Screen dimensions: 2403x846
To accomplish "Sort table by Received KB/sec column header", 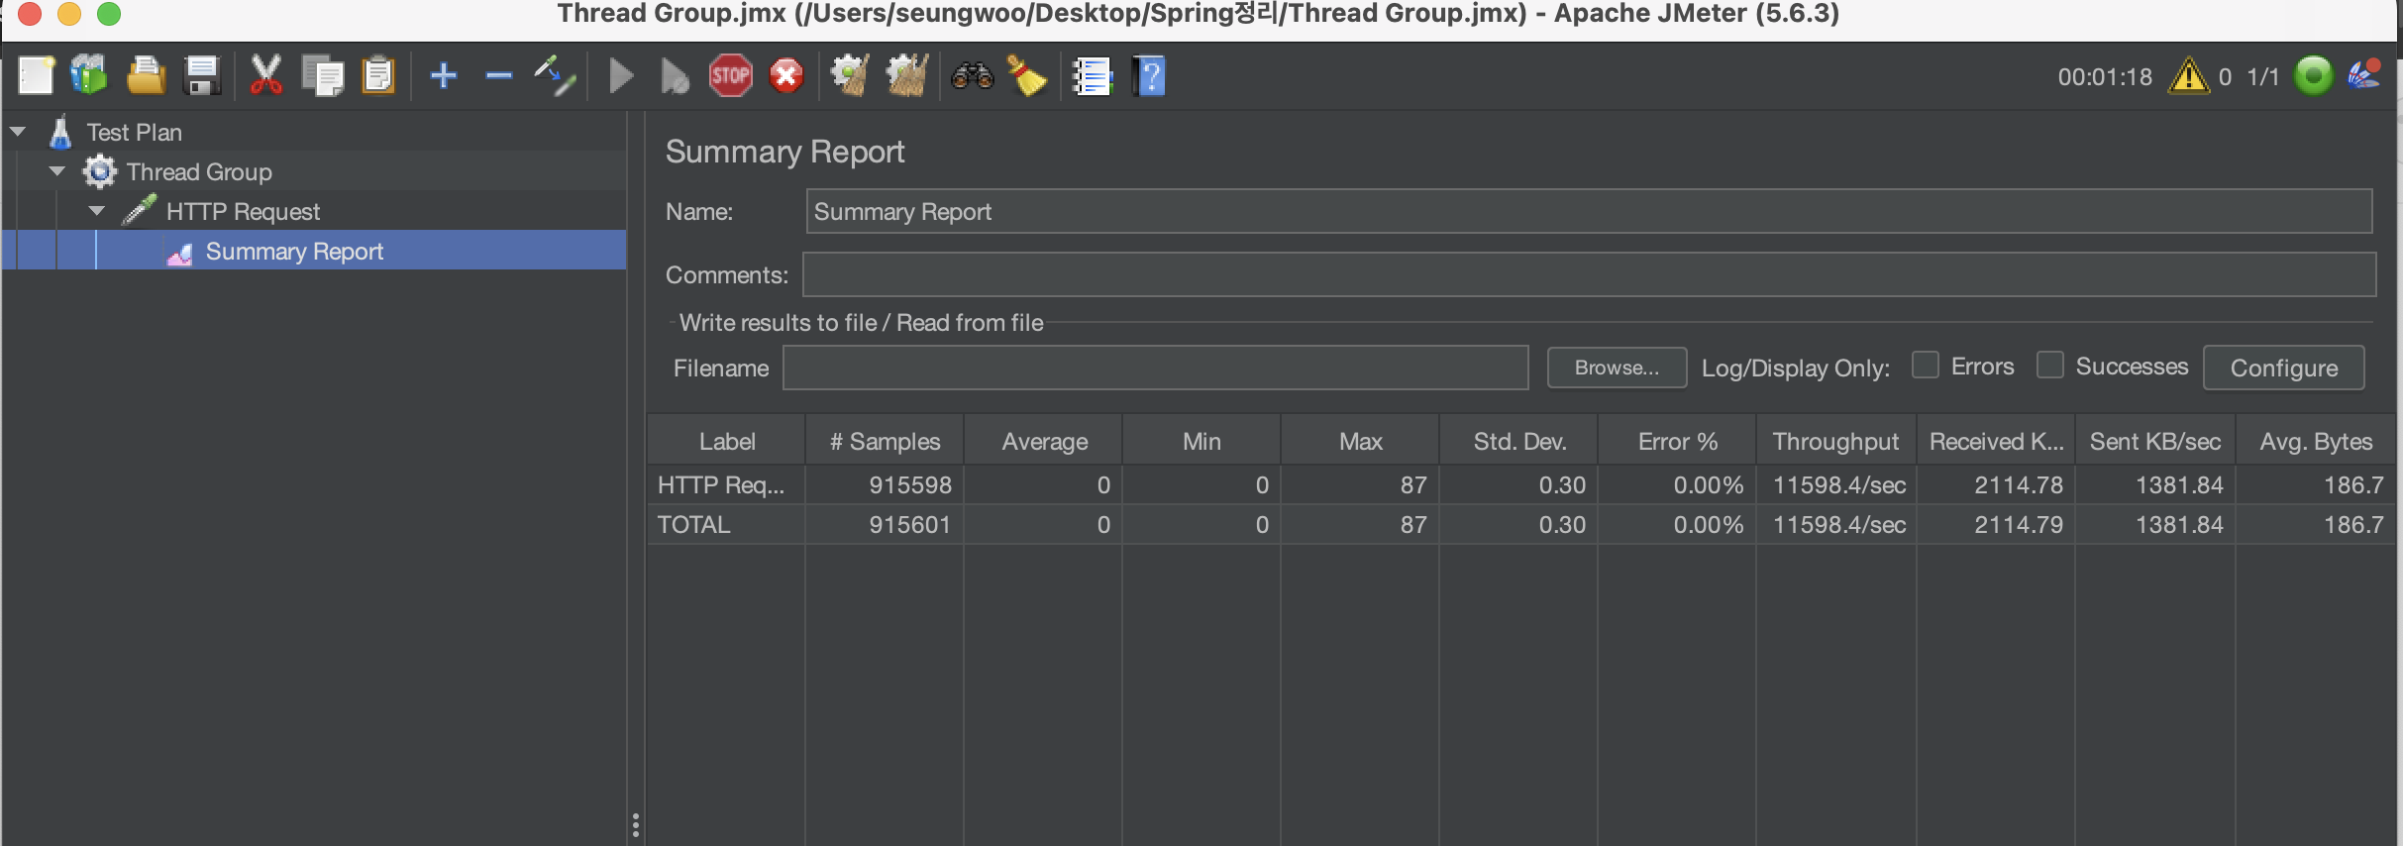I will [x=1996, y=441].
